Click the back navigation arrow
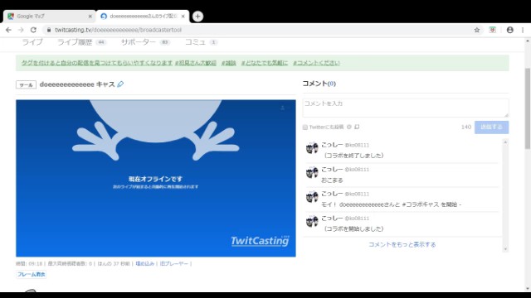The image size is (531, 298). pyautogui.click(x=8, y=30)
